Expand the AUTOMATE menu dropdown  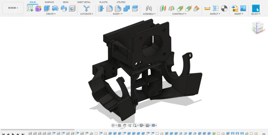tap(87, 14)
